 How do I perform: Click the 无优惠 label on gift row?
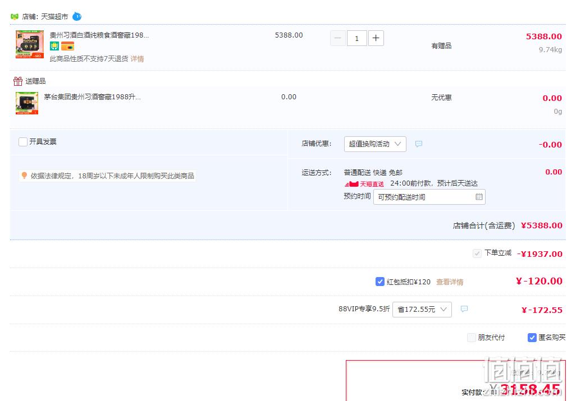click(441, 98)
